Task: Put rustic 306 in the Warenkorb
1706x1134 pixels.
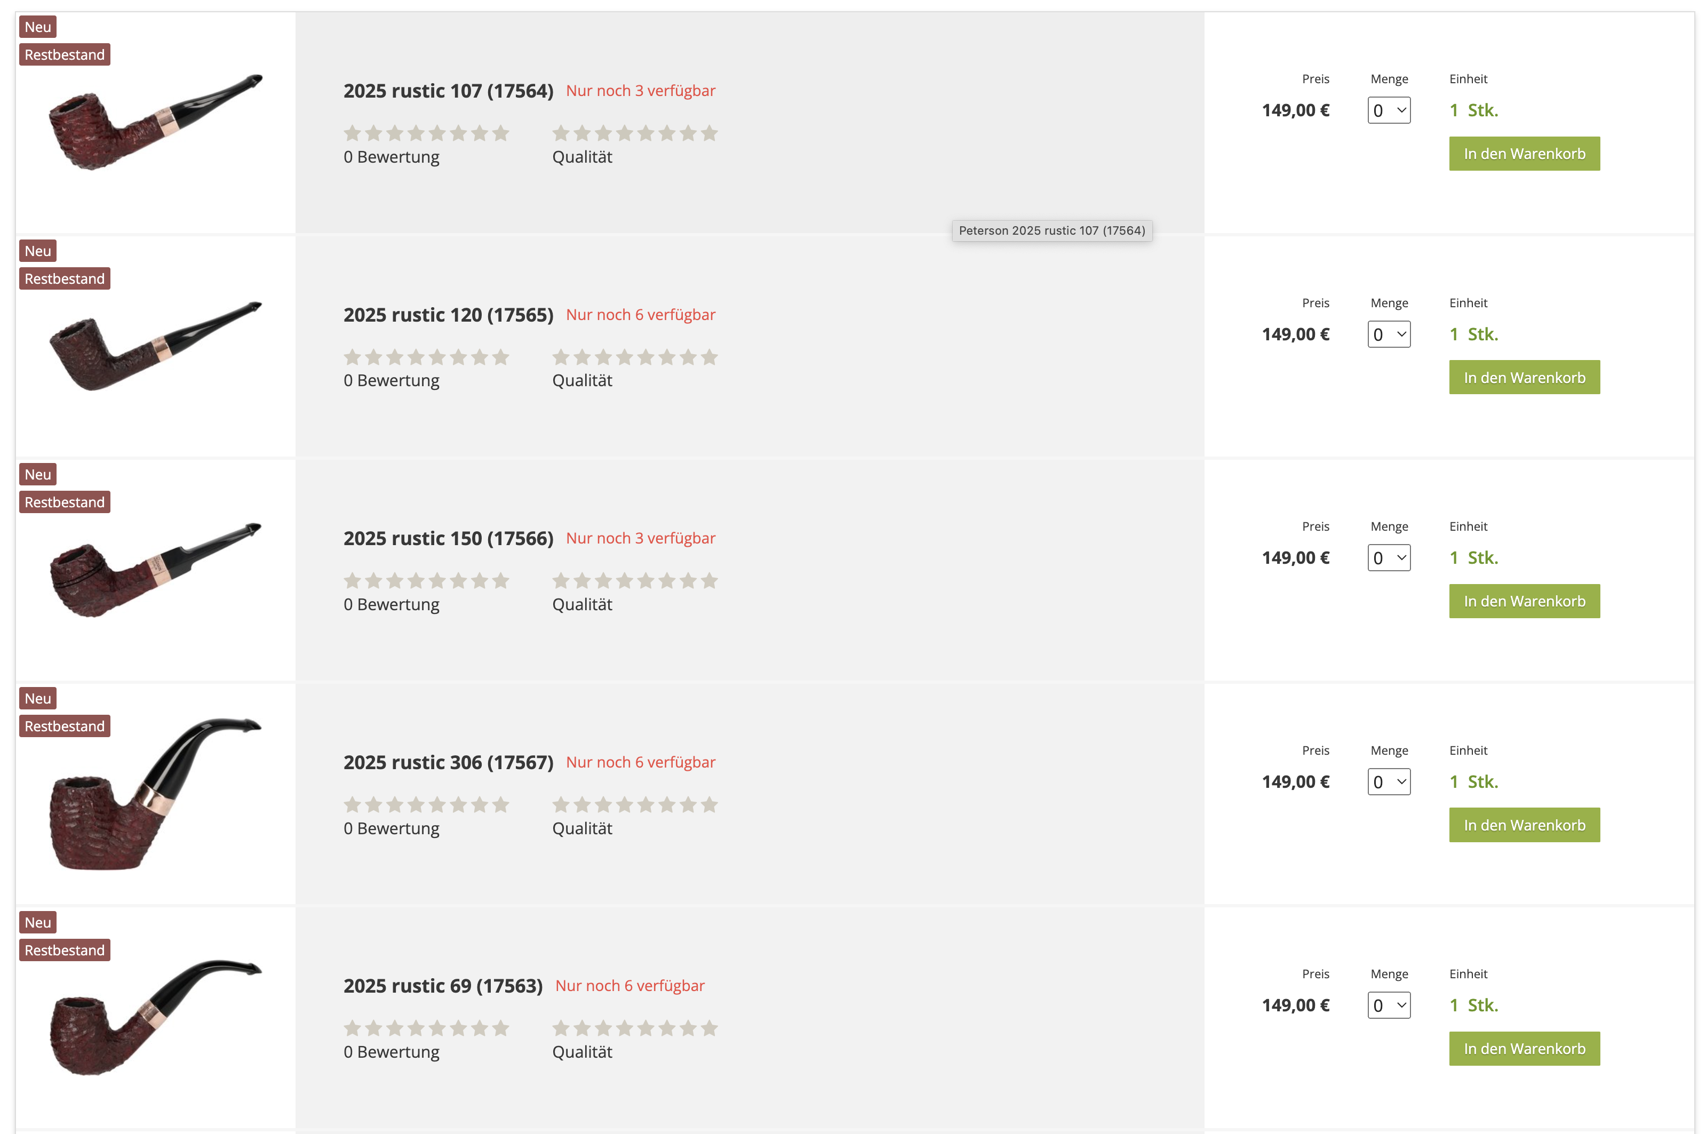Action: 1523,825
